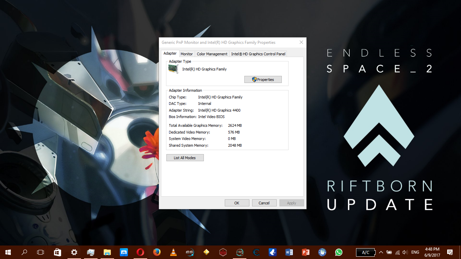461x259 pixels.
Task: Click the Cancel button
Action: coord(264,203)
